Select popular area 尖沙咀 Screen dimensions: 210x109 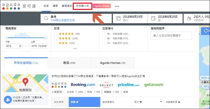[70, 92]
